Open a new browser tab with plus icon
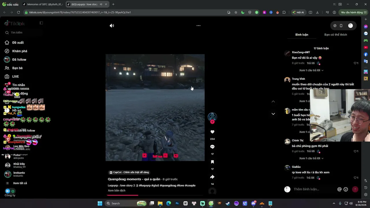 click(113, 4)
